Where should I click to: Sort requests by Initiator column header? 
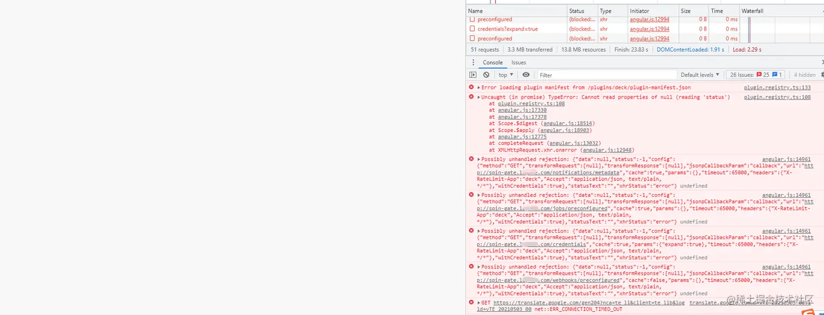653,11
